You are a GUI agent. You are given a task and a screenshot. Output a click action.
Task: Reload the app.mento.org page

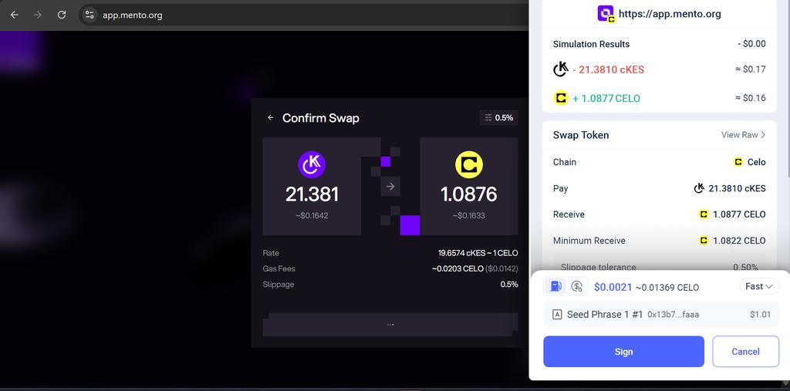click(62, 15)
